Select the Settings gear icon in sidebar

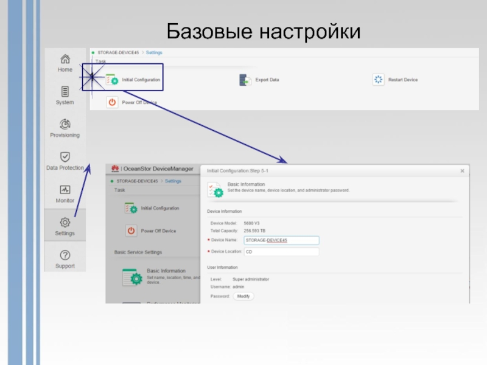[x=65, y=222]
